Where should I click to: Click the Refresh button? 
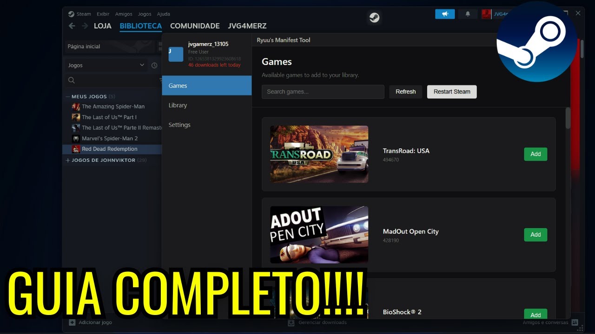pos(406,91)
